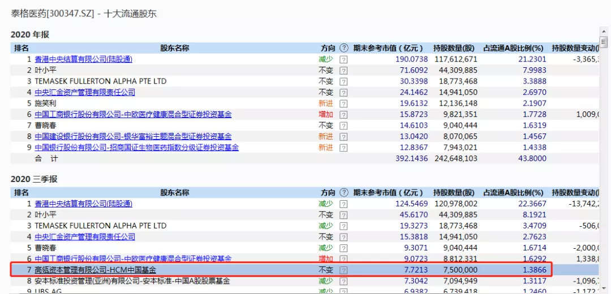Select 2020 年报 section heading
The height and width of the screenshot is (294, 611).
(x=30, y=34)
